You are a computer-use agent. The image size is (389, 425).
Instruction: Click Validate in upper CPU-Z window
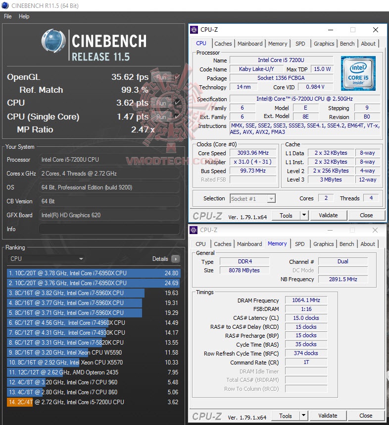pyautogui.click(x=328, y=216)
